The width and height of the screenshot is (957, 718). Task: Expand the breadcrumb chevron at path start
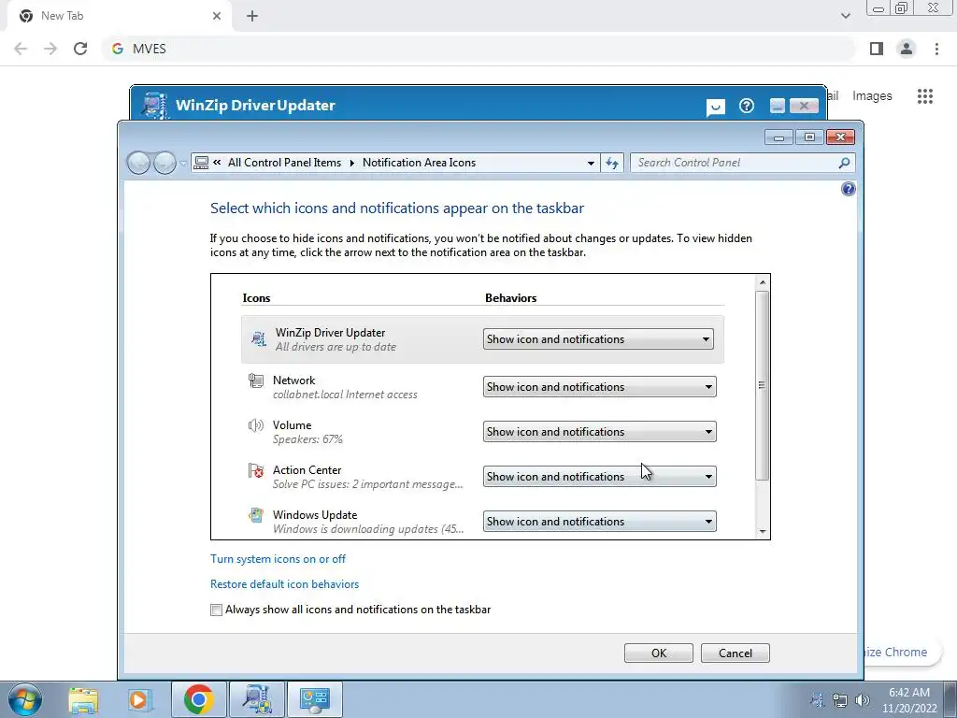pos(217,163)
